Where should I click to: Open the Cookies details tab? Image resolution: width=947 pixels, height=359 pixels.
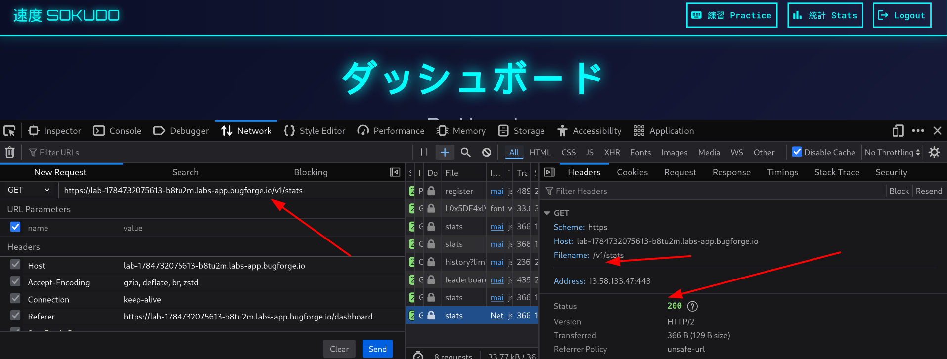632,172
